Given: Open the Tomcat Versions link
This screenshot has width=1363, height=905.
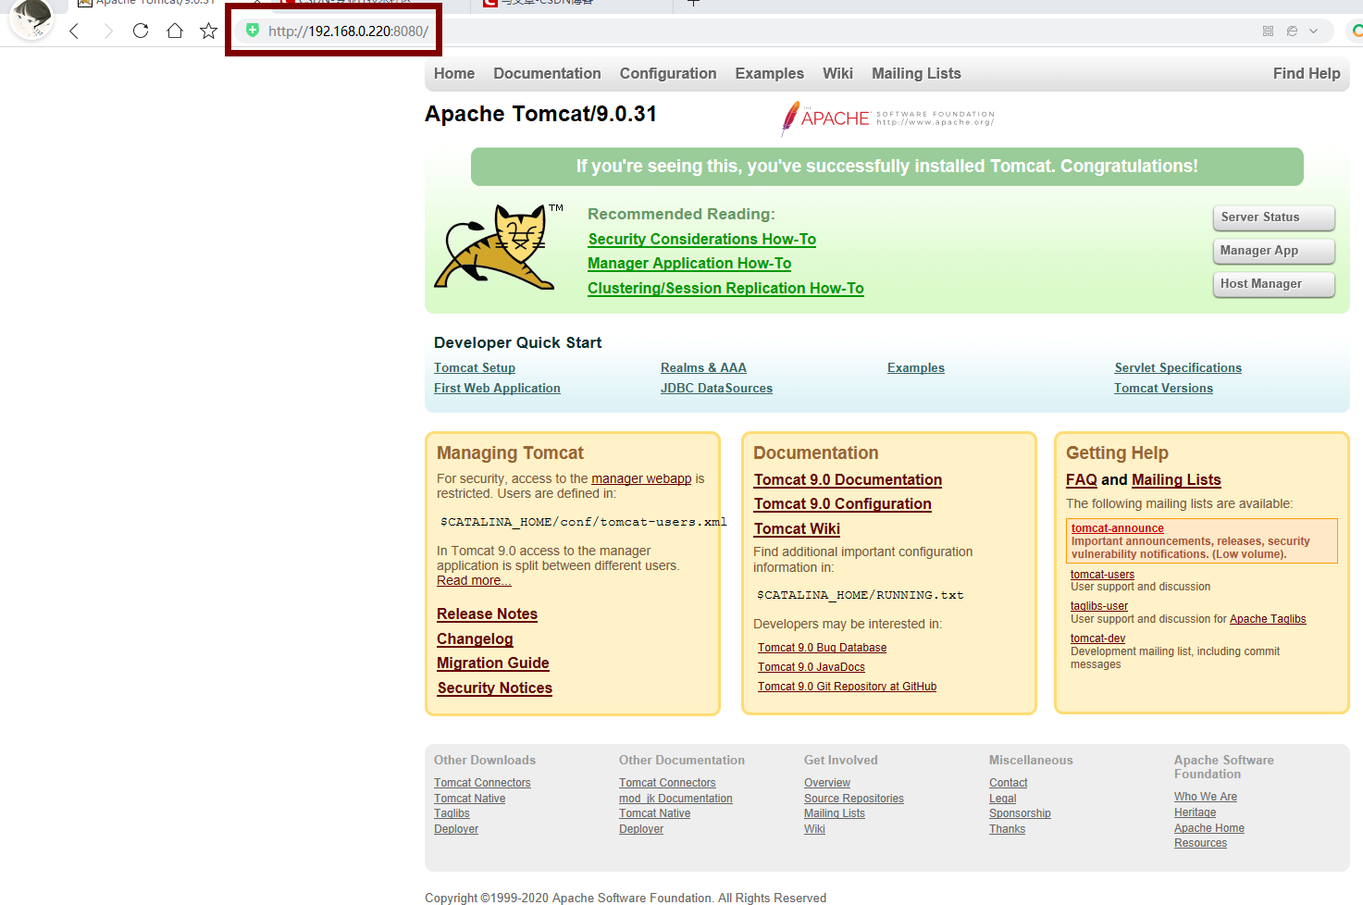Looking at the screenshot, I should [x=1163, y=388].
